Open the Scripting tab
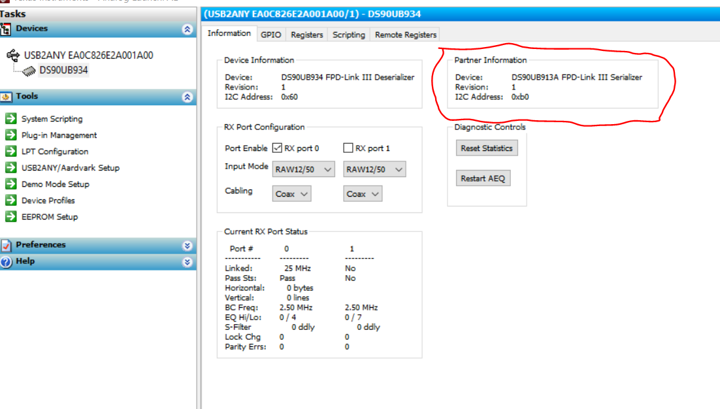720x409 pixels. point(349,35)
